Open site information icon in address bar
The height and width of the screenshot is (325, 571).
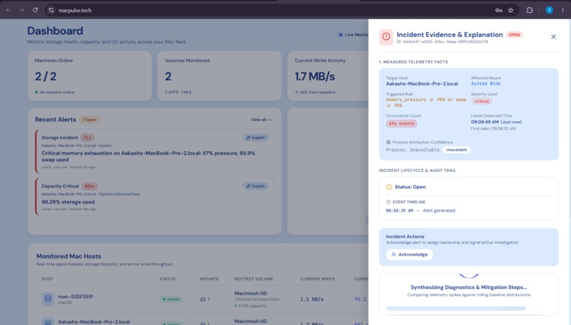(51, 10)
